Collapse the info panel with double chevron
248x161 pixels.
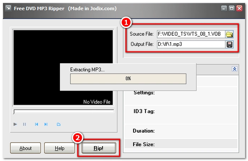(x=235, y=69)
